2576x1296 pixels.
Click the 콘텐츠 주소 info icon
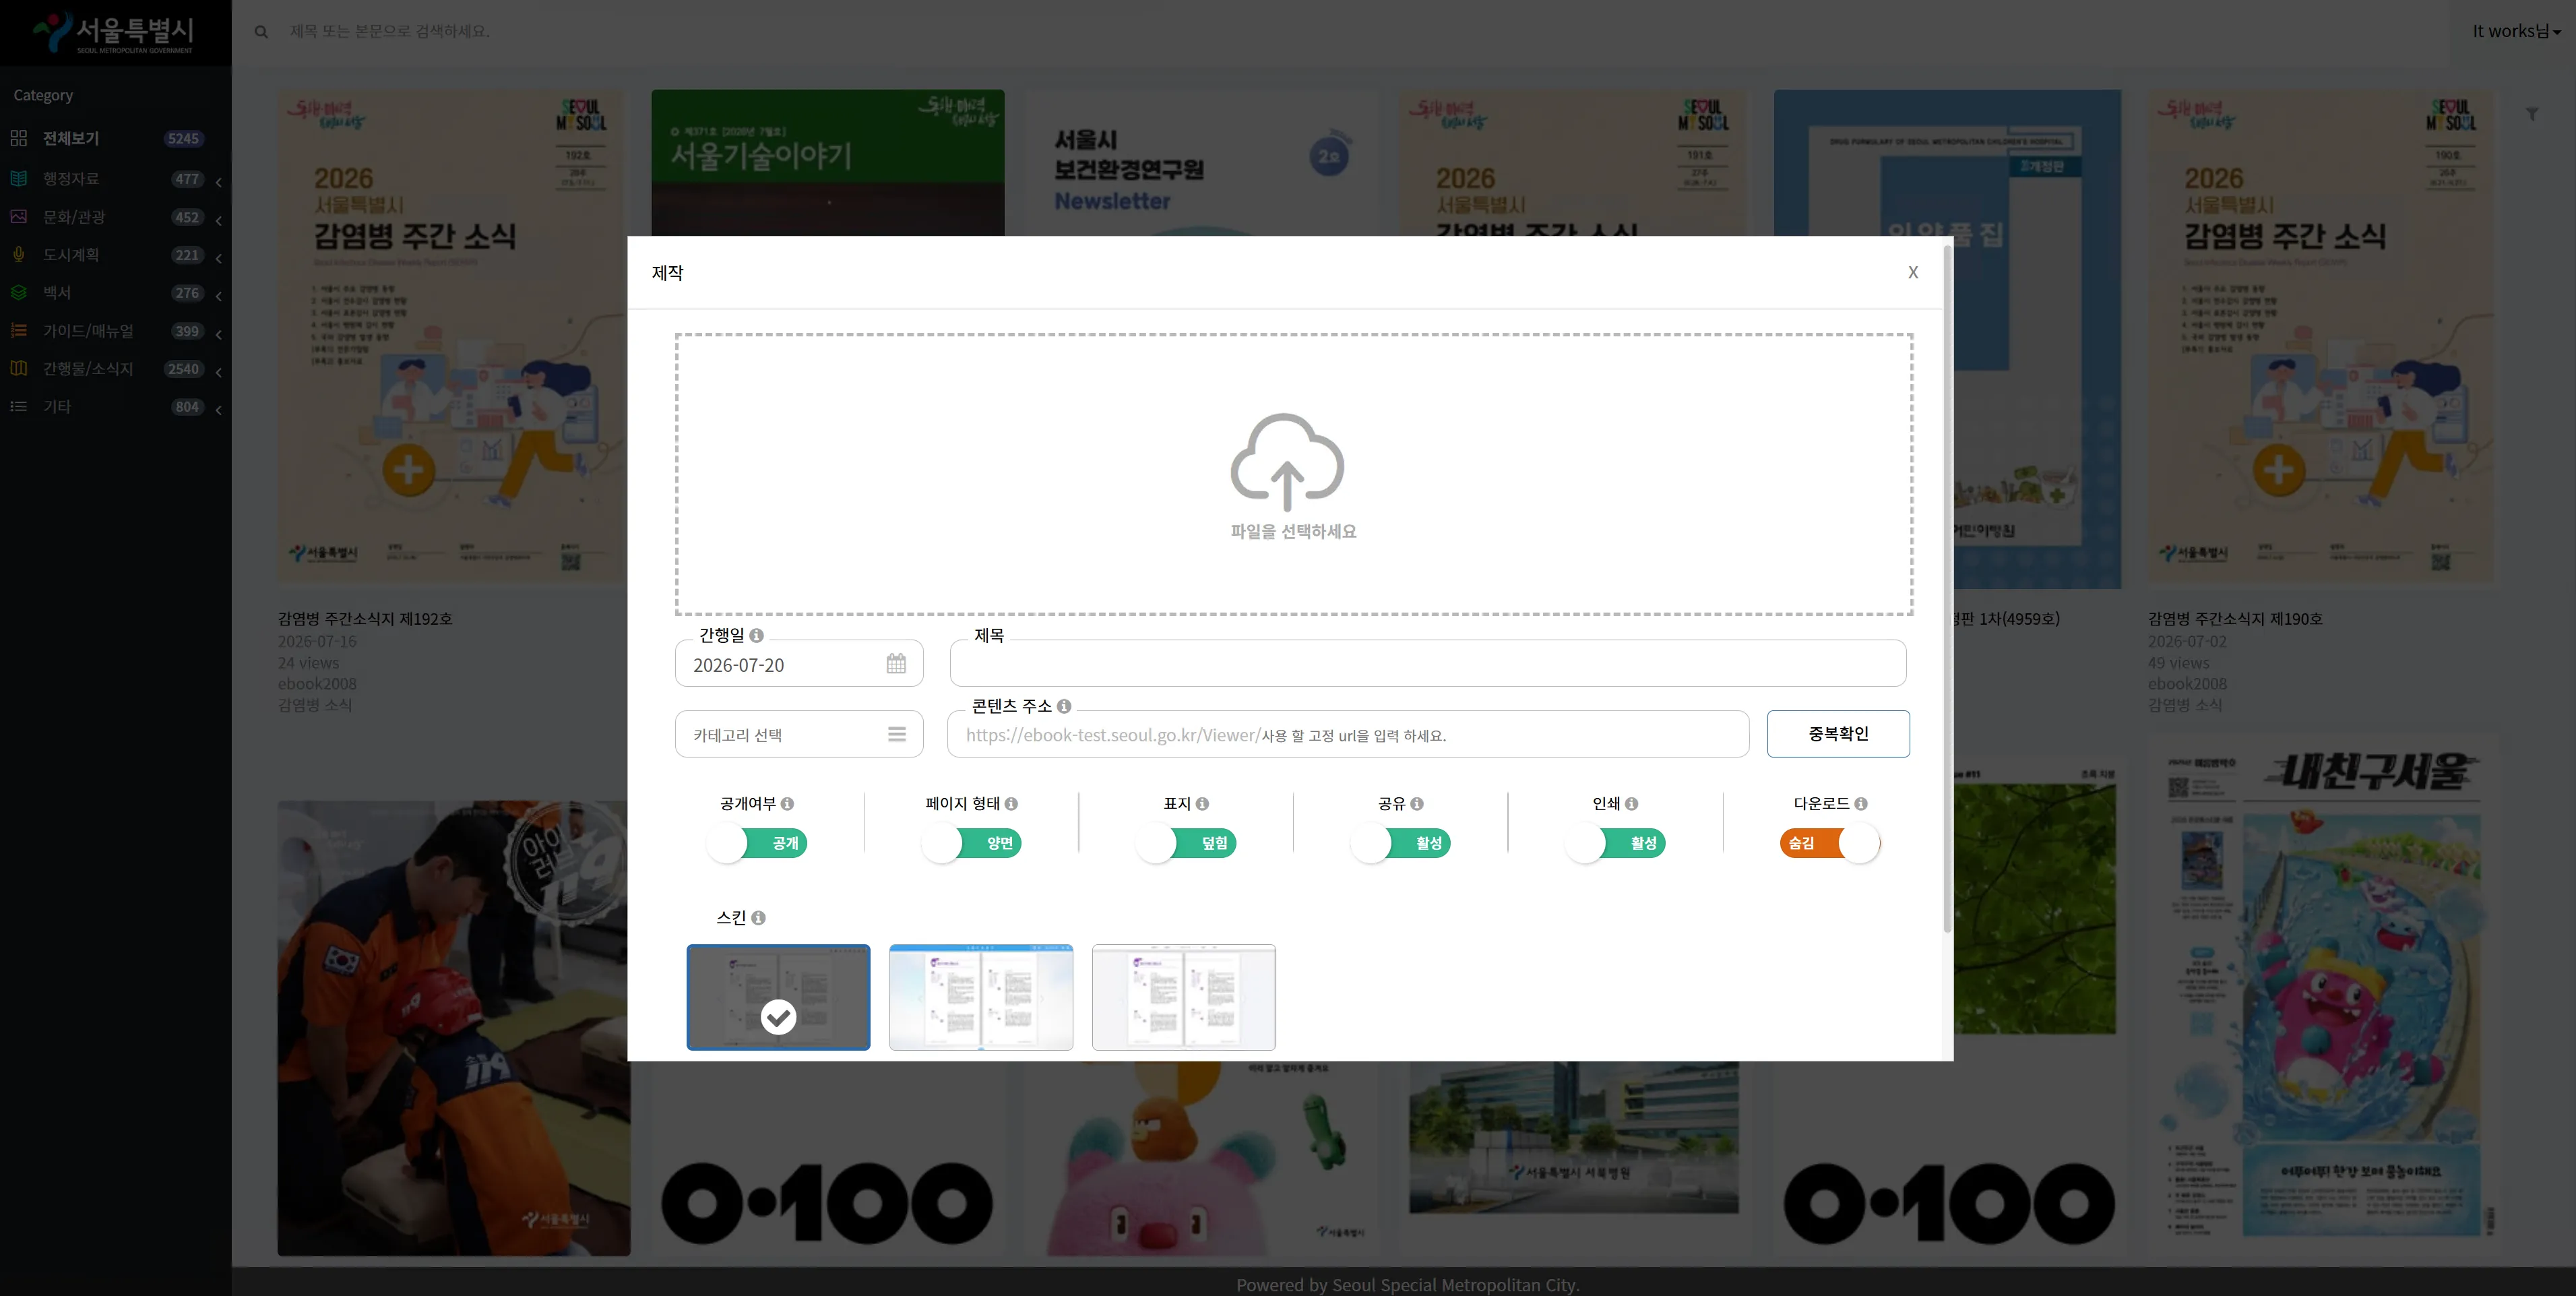click(1064, 706)
